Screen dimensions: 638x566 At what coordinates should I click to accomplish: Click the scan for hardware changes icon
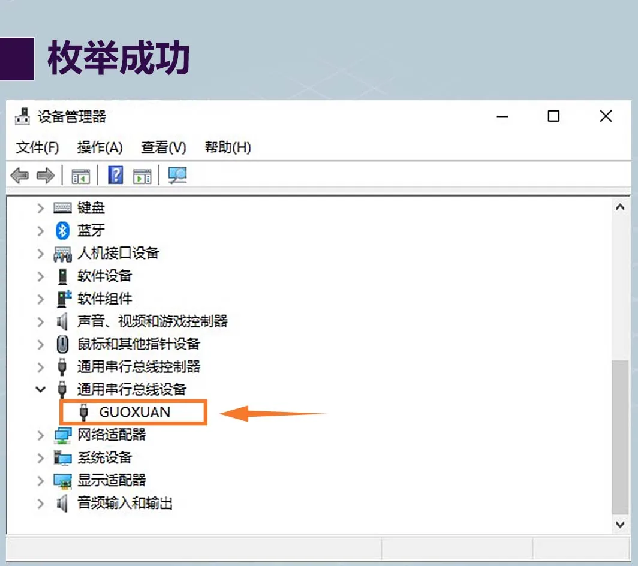(177, 176)
